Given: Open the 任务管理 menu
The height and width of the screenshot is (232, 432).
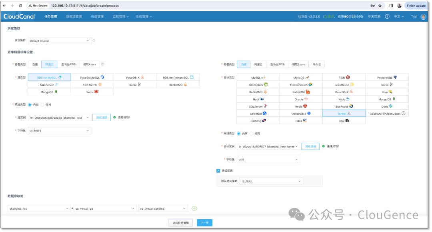Looking at the screenshot, I should coord(51,16).
